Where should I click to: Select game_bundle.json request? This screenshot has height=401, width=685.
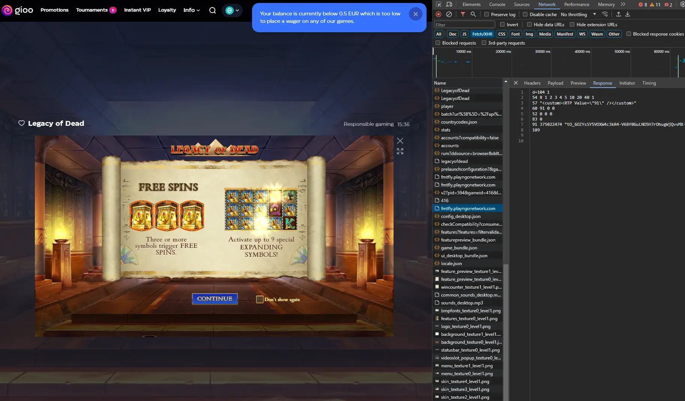pyautogui.click(x=468, y=248)
